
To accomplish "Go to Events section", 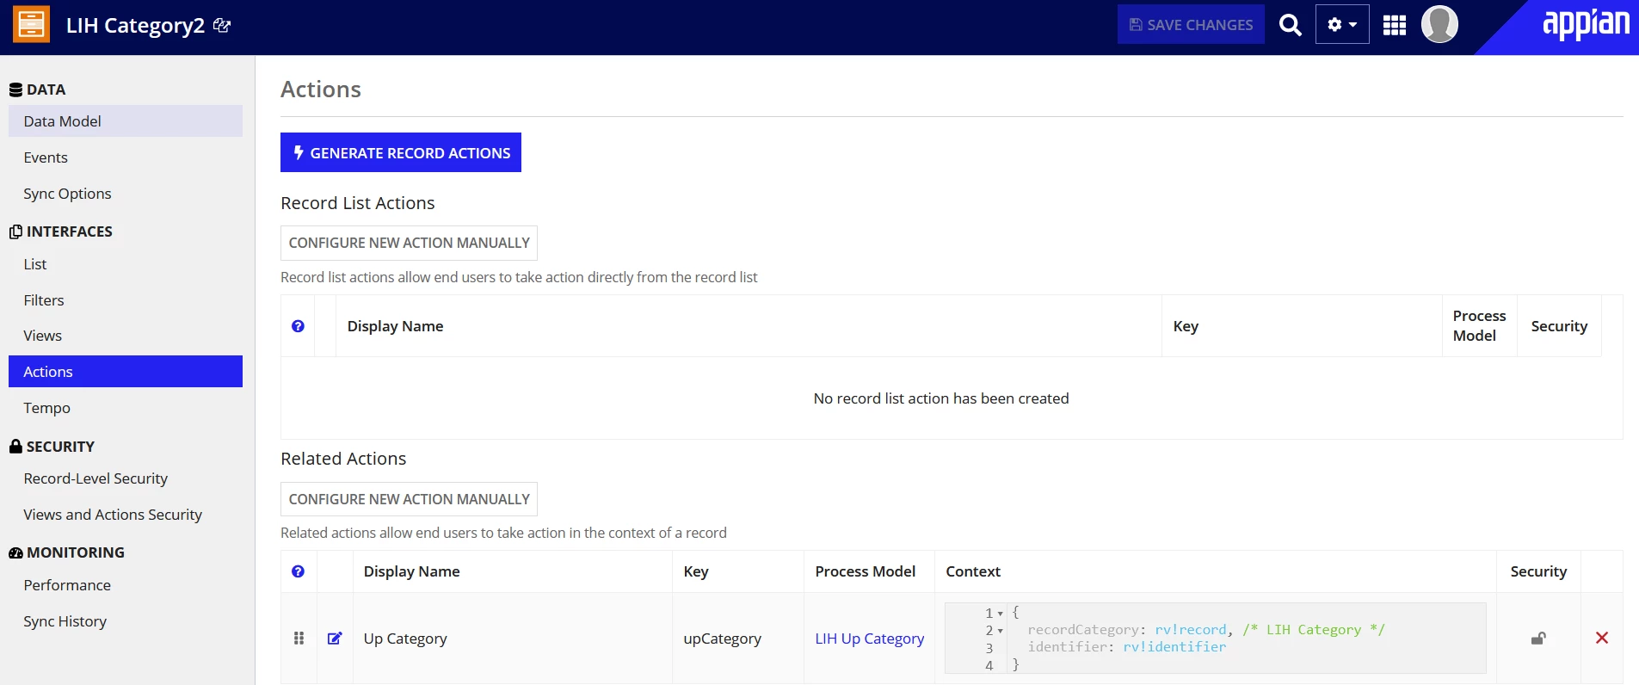I will click(x=126, y=157).
